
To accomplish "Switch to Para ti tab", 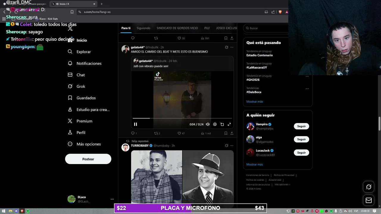I will tap(126, 28).
